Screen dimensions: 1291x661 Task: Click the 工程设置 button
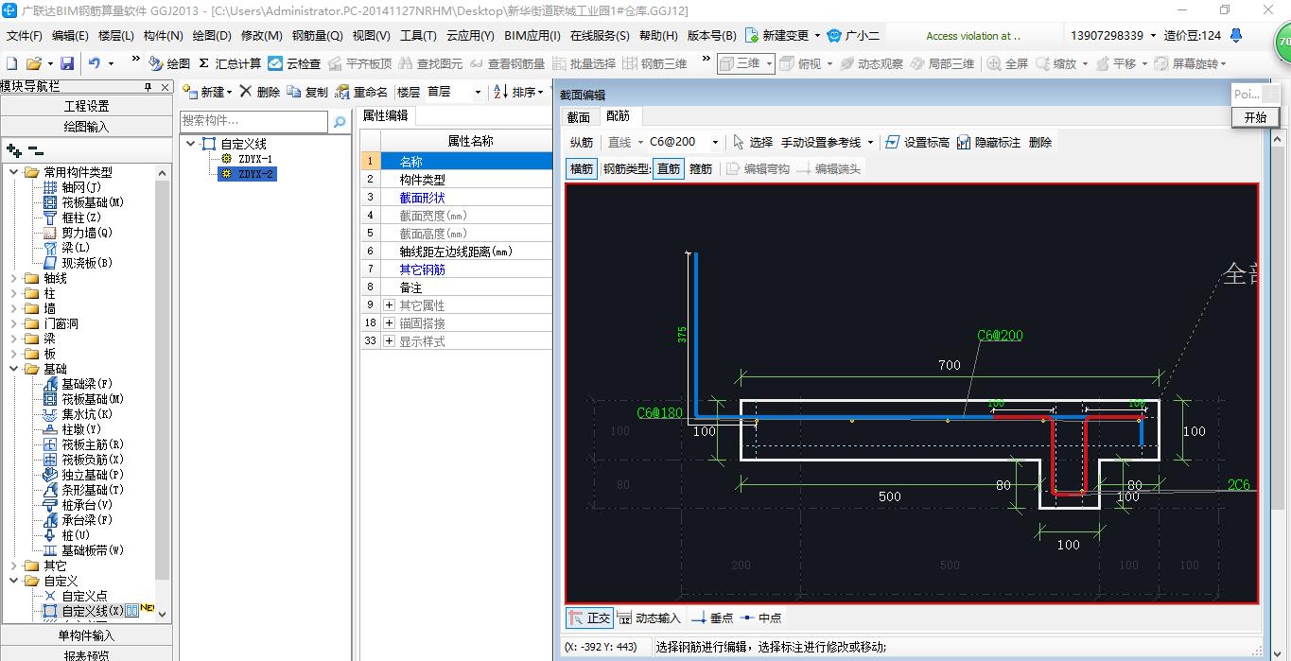86,106
